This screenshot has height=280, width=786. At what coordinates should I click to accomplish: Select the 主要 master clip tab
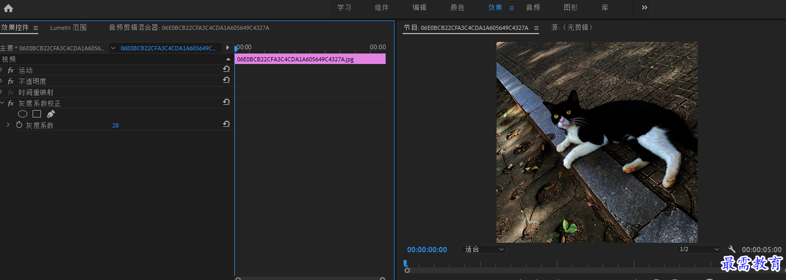(53, 48)
